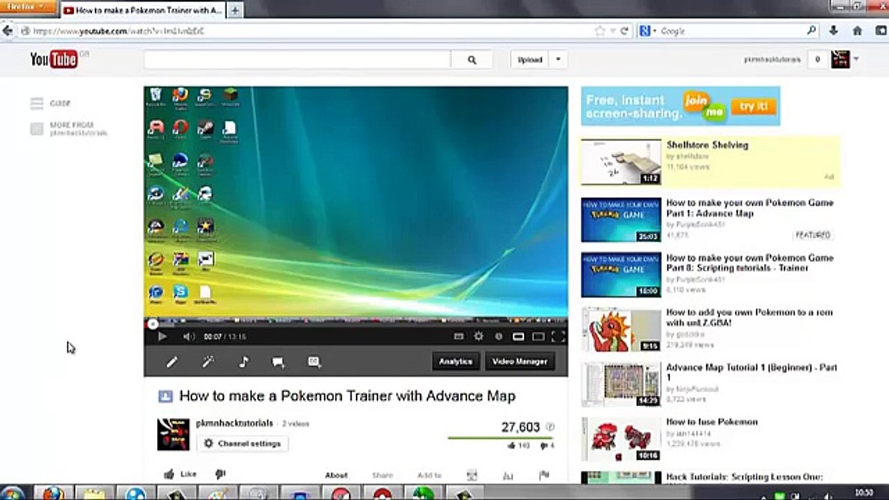Play the video with the play button
This screenshot has height=500, width=889.
coord(162,337)
